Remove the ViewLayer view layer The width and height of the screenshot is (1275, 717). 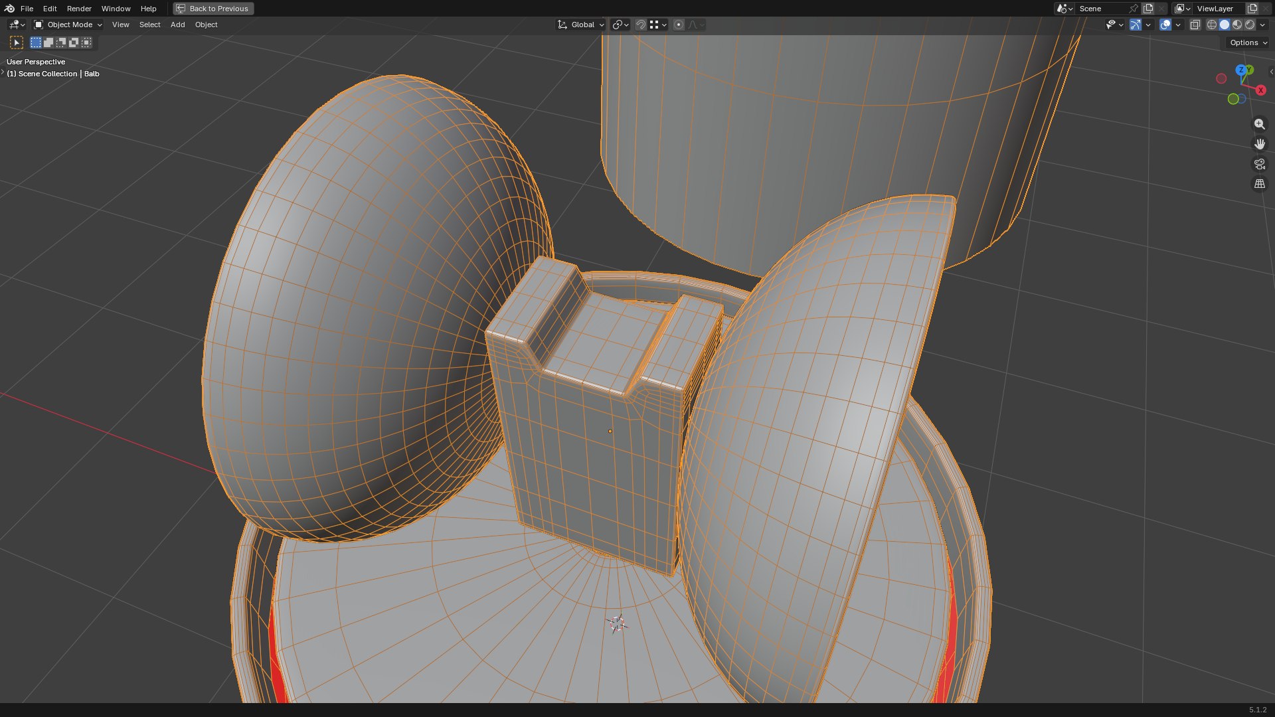coord(1266,9)
